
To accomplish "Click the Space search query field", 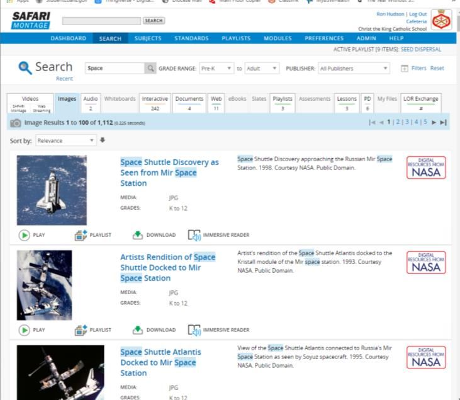I will click(115, 68).
